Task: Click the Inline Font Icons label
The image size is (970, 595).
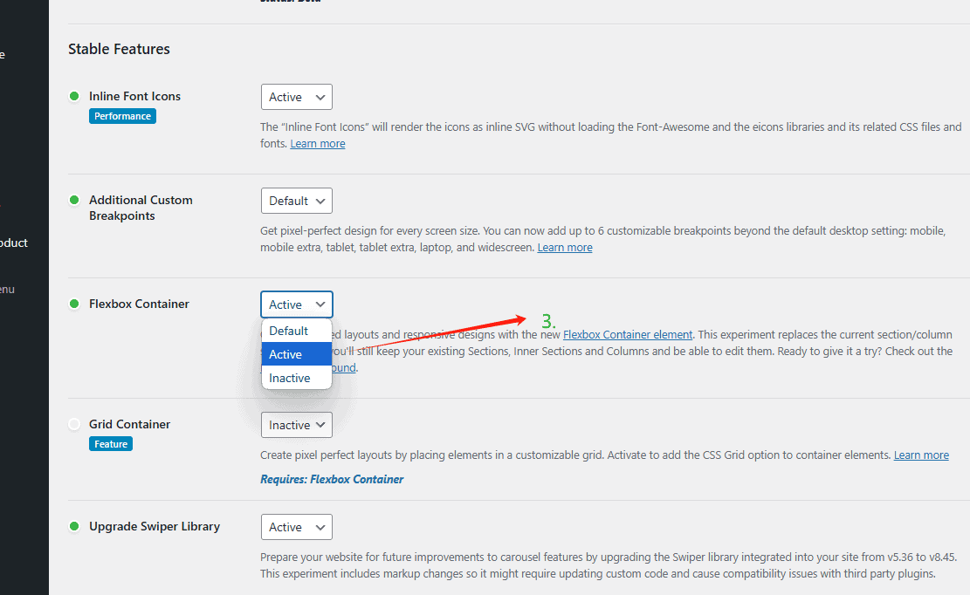Action: (x=134, y=96)
